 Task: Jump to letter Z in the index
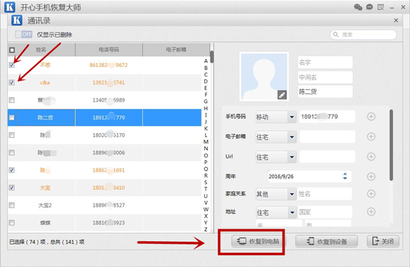[x=206, y=229]
